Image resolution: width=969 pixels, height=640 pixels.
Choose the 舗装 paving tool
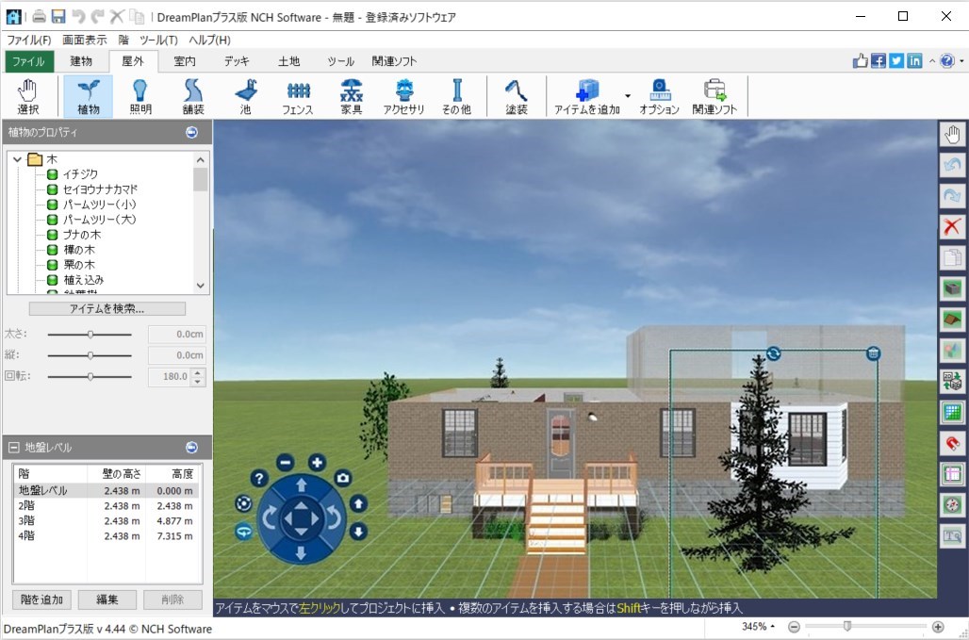193,96
